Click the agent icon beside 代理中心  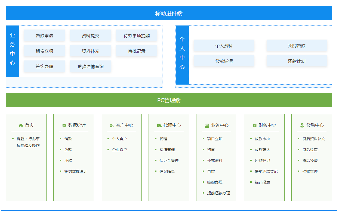coord(159,126)
